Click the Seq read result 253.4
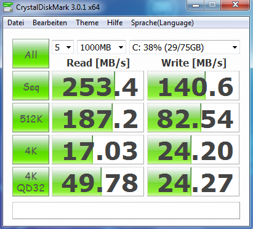 coord(98,86)
